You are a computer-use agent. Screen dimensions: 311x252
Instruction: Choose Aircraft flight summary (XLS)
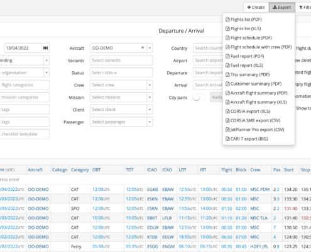click(x=256, y=102)
